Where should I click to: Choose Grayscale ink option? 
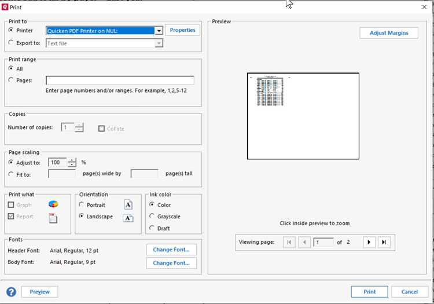tap(152, 216)
